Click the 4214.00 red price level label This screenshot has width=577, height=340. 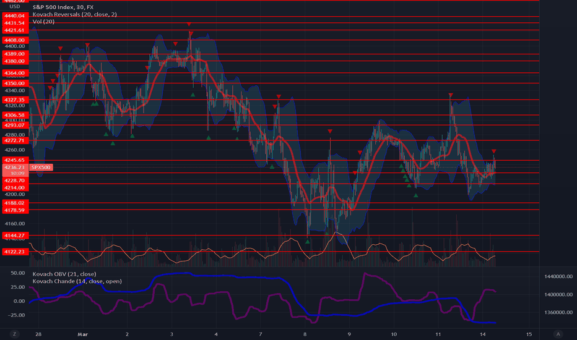[15, 188]
